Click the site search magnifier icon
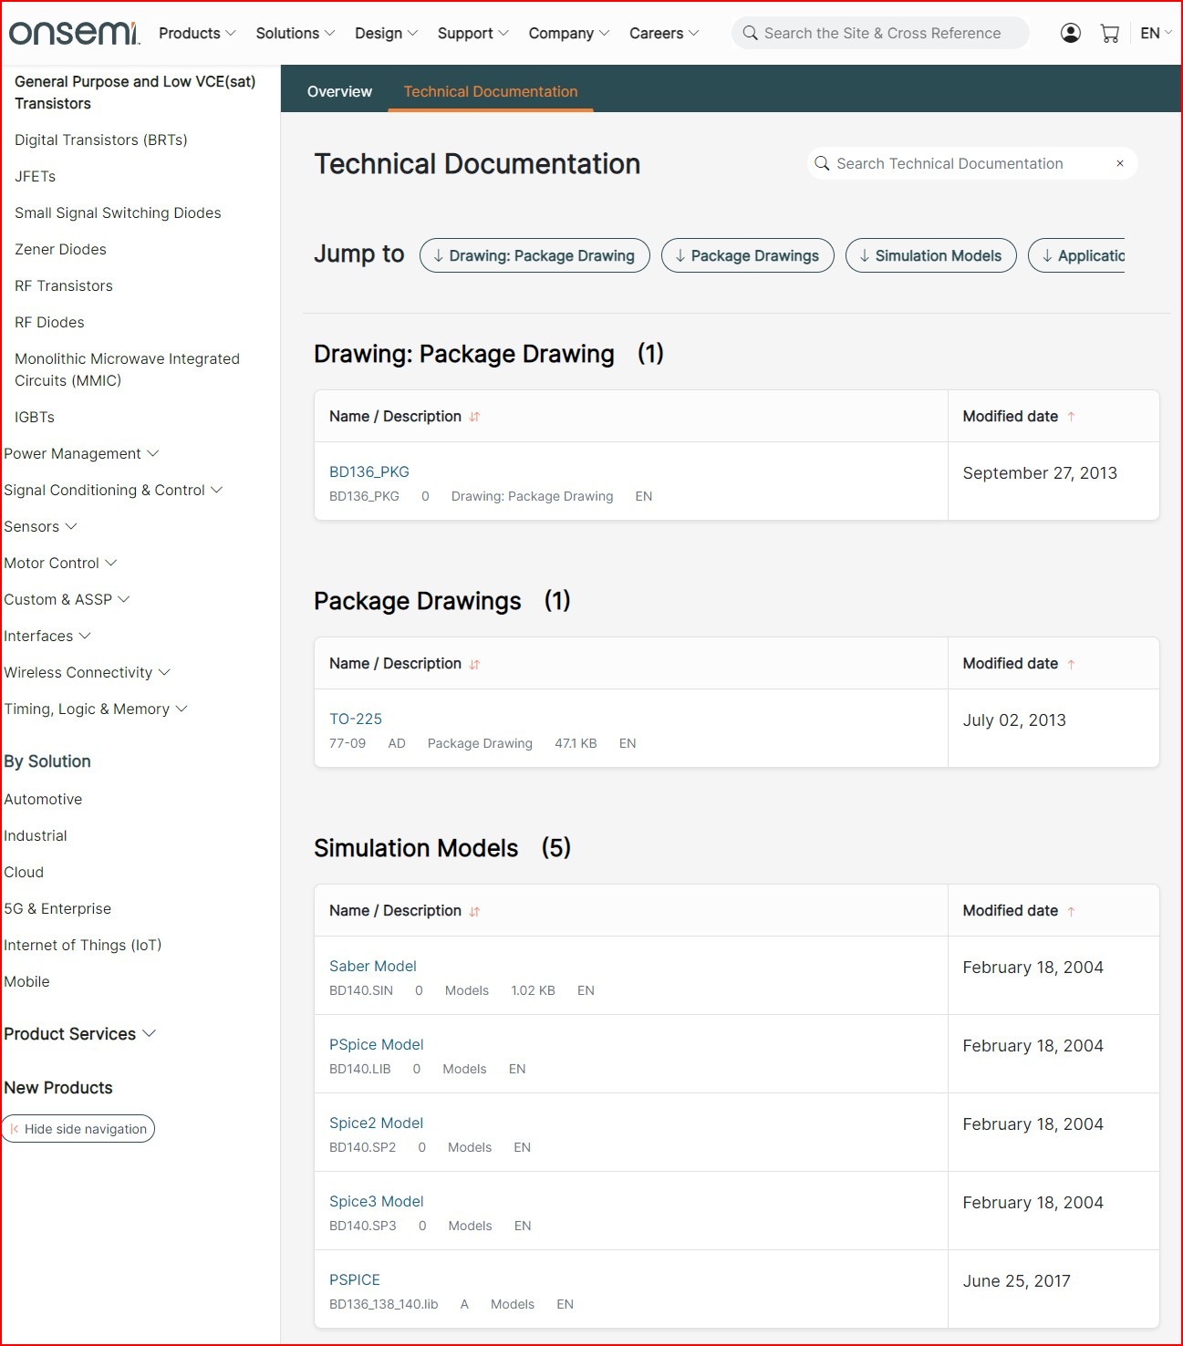 [x=750, y=33]
